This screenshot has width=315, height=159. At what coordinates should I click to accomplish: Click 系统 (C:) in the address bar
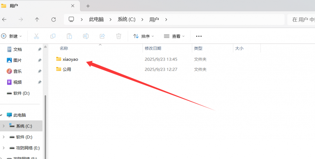coord(126,19)
